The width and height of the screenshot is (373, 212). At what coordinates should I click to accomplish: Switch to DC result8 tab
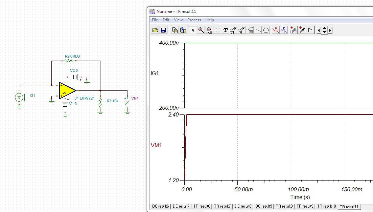click(x=243, y=206)
